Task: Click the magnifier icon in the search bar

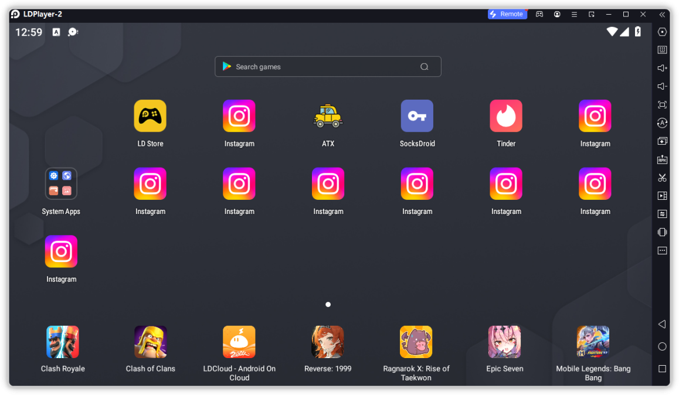Action: (x=425, y=67)
